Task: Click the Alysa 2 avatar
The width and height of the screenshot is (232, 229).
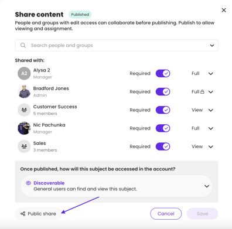Action: point(24,73)
